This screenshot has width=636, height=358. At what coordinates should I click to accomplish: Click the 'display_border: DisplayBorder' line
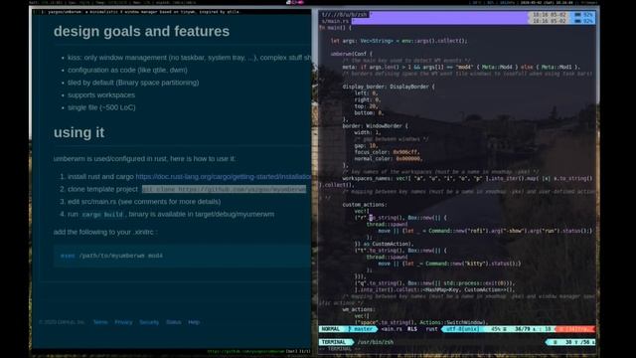pos(389,87)
